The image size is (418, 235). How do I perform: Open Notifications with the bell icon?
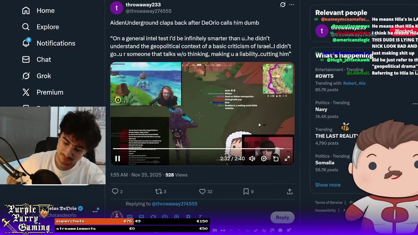click(x=48, y=43)
